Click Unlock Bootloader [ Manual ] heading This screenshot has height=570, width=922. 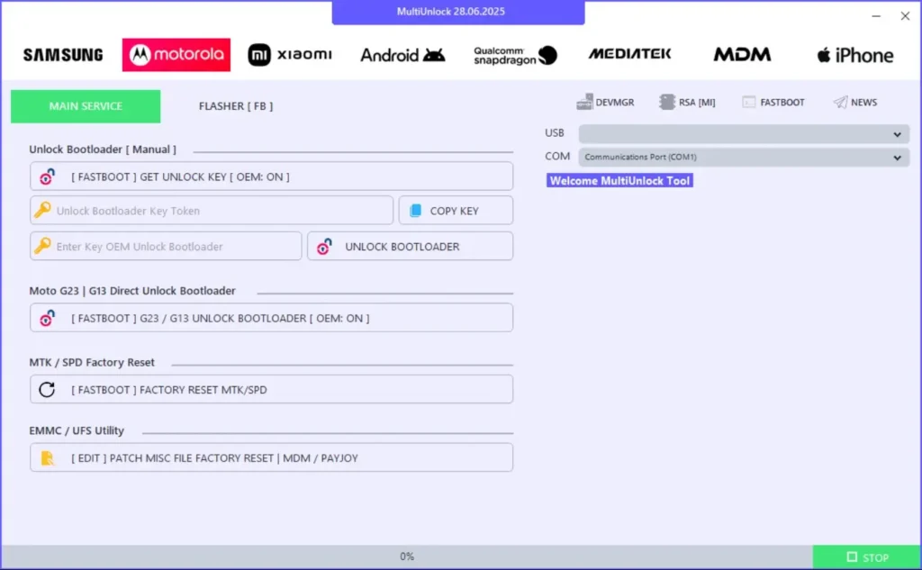[103, 149]
